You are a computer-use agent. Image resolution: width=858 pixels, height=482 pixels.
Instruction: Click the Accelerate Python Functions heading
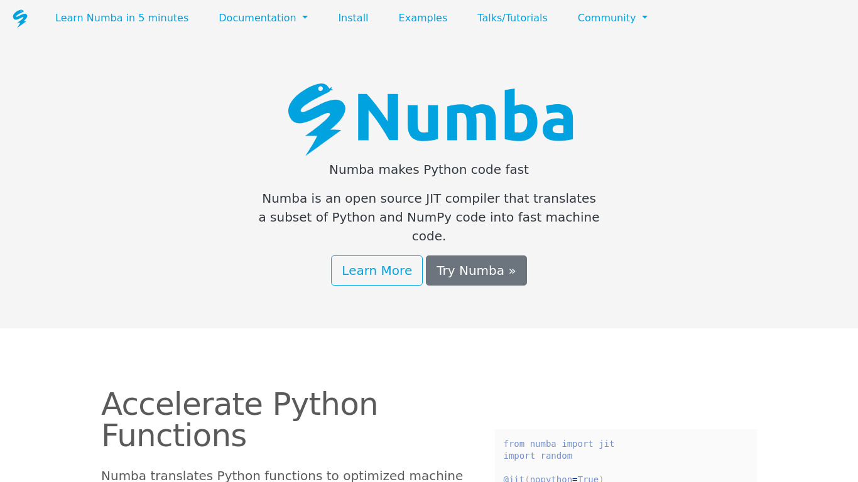click(239, 419)
